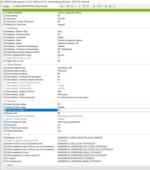Click the gear icon of CUDA - Force P2 State
Image resolution: width=150 pixels, height=170 pixels.
5,110
